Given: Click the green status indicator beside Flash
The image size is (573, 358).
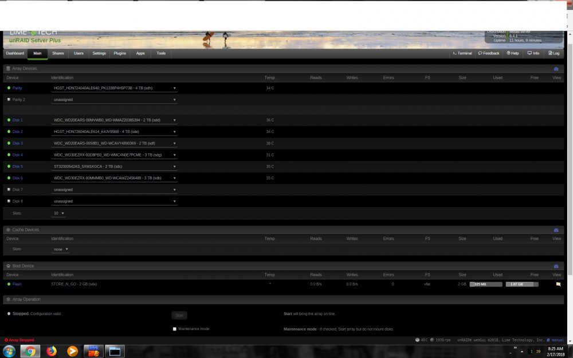Looking at the screenshot, I should tap(9, 284).
